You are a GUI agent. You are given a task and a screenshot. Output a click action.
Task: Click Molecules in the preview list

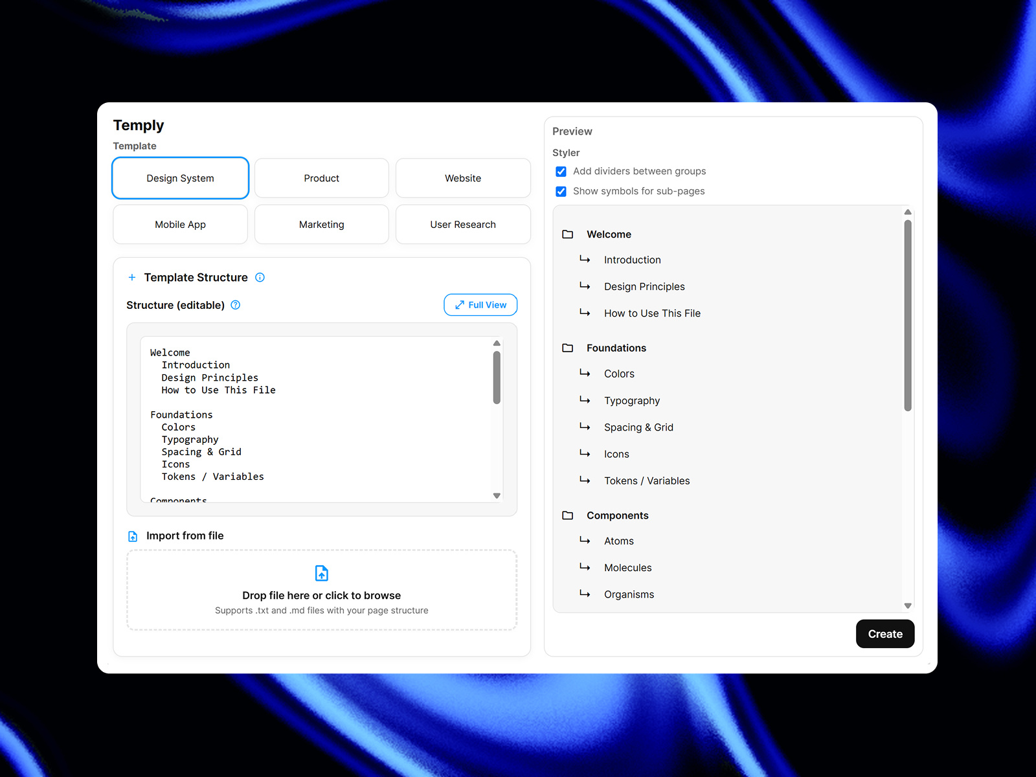[x=628, y=568]
